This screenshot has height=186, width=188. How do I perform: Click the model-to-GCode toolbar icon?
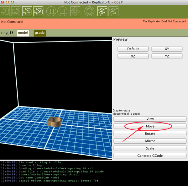(38, 11)
